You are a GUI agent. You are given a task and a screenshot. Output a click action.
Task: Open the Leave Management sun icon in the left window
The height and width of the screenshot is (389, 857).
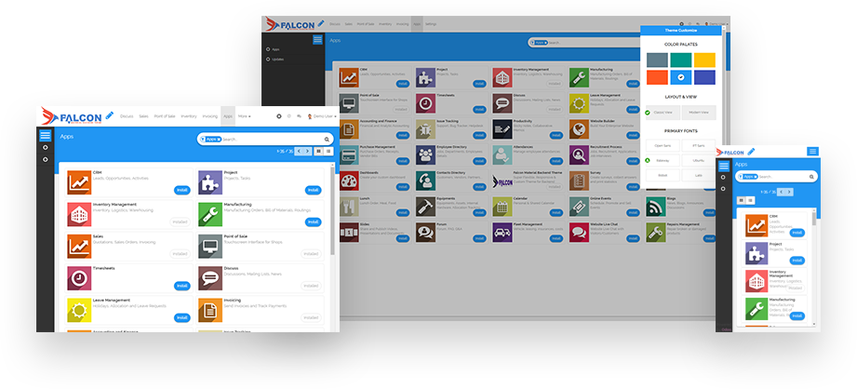pyautogui.click(x=79, y=310)
